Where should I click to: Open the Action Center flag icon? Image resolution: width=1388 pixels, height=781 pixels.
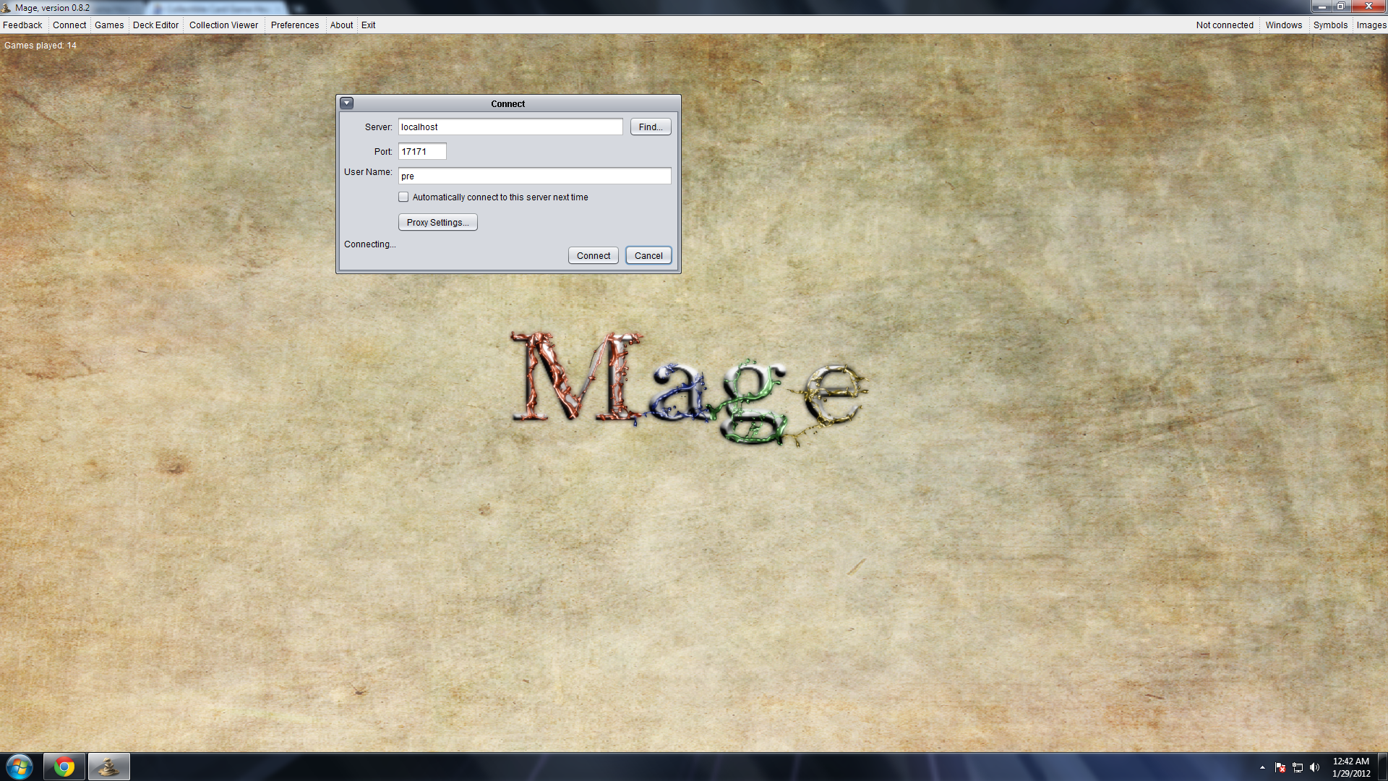(1280, 767)
